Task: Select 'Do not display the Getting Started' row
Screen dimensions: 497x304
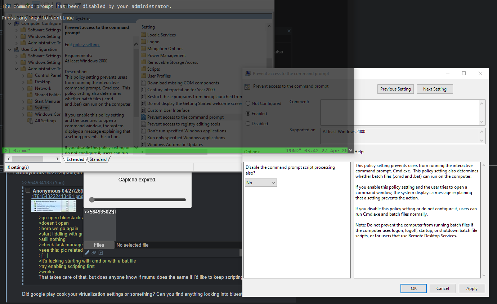Action: (191, 103)
